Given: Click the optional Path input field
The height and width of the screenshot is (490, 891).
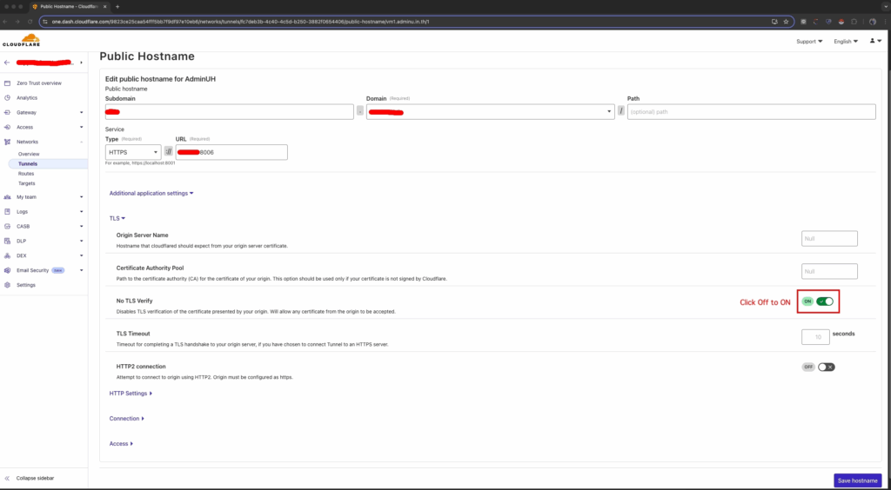Looking at the screenshot, I should pos(751,112).
